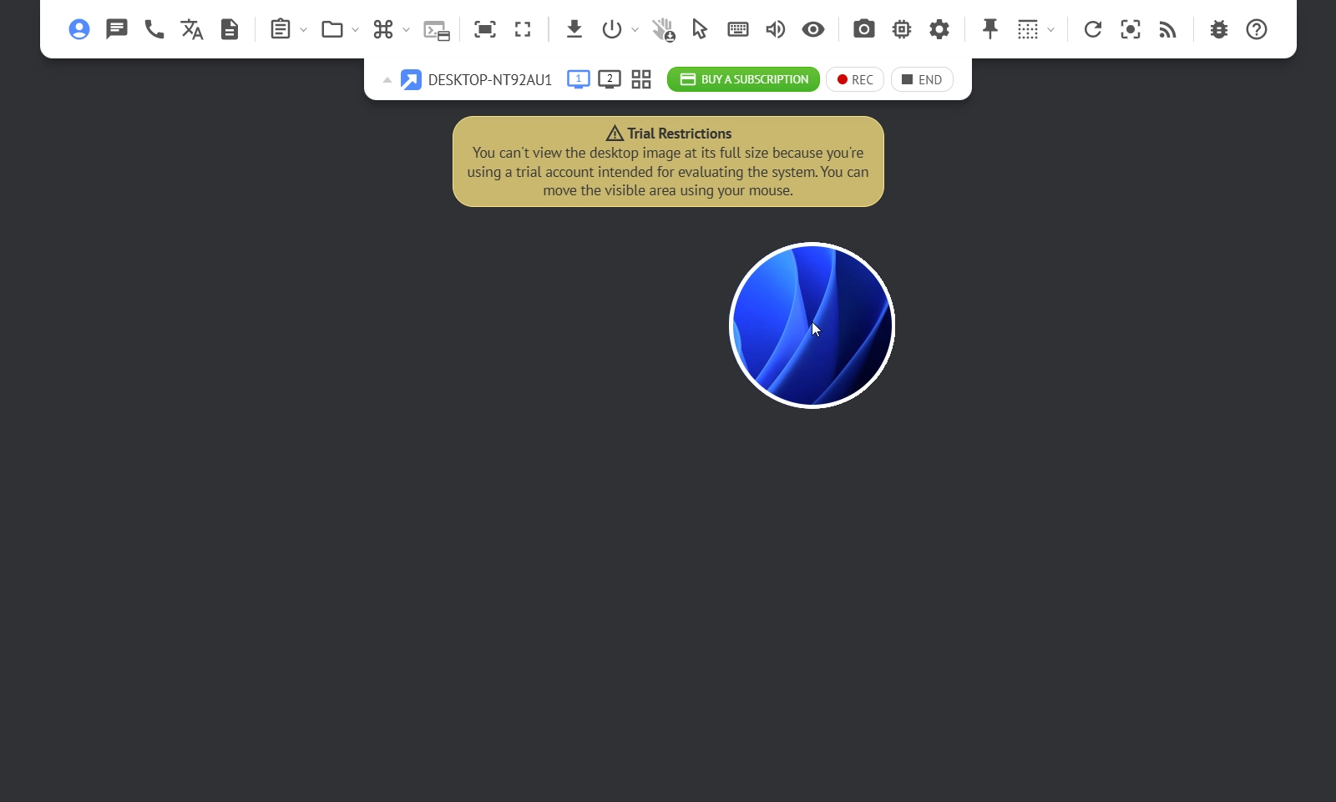This screenshot has width=1336, height=802.
Task: Click the broadcast signal feed icon
Action: 1168,31
